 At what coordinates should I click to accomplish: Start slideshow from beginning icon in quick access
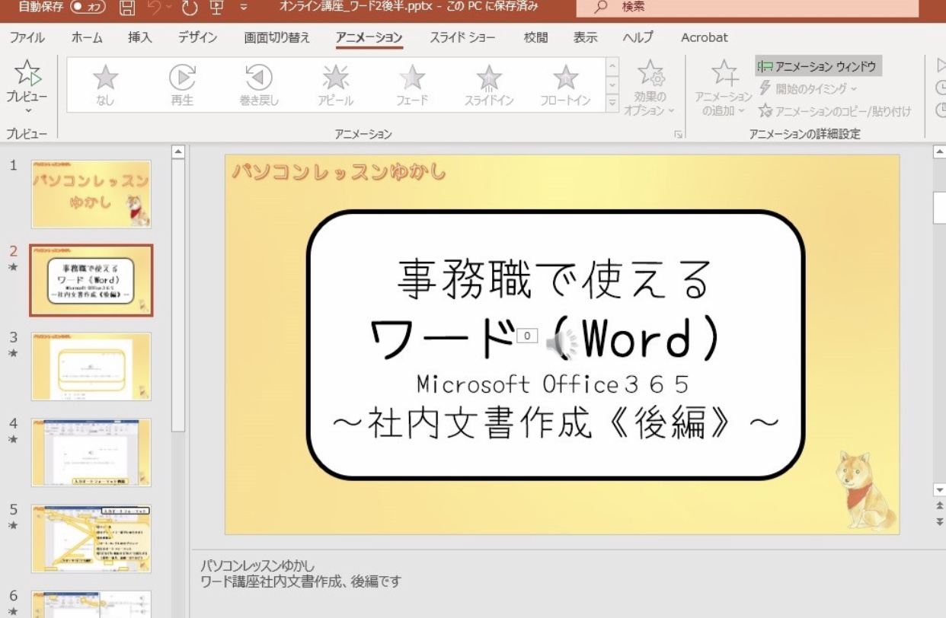click(x=217, y=8)
